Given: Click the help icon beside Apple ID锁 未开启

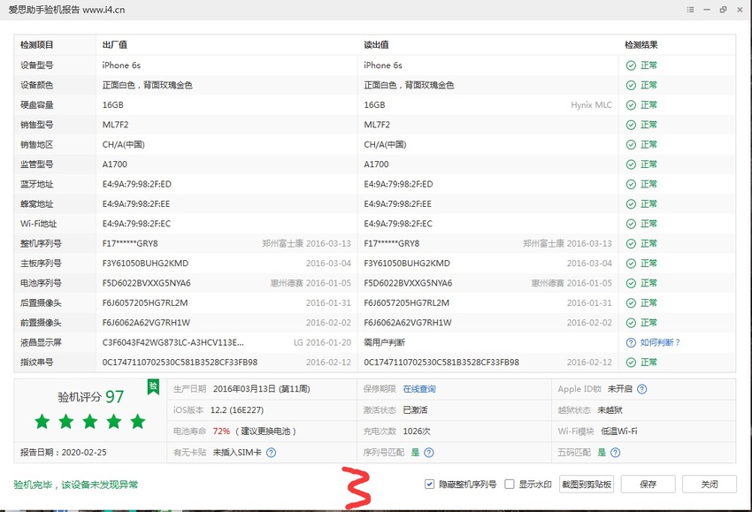Looking at the screenshot, I should [641, 389].
